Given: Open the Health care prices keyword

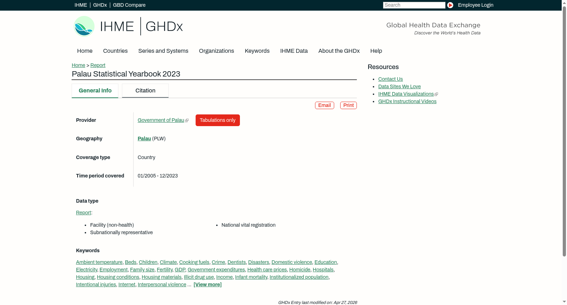Looking at the screenshot, I should coord(267,270).
